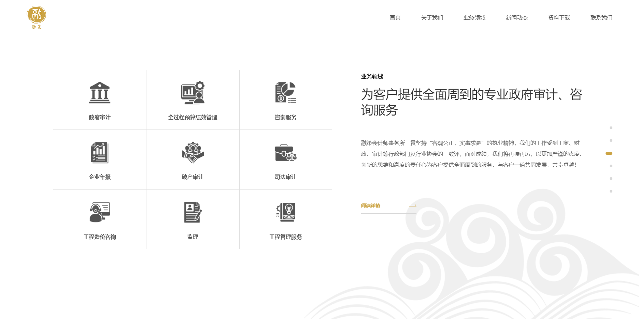Jump to fourth section pagination dot
Image resolution: width=639 pixels, height=319 pixels.
click(611, 166)
